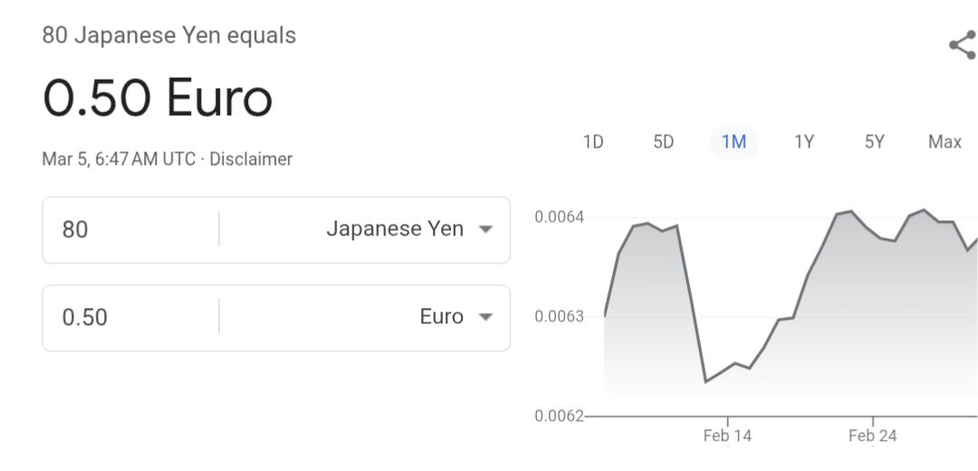Click the 0.50 amount input field
The image size is (978, 471).
tap(130, 318)
